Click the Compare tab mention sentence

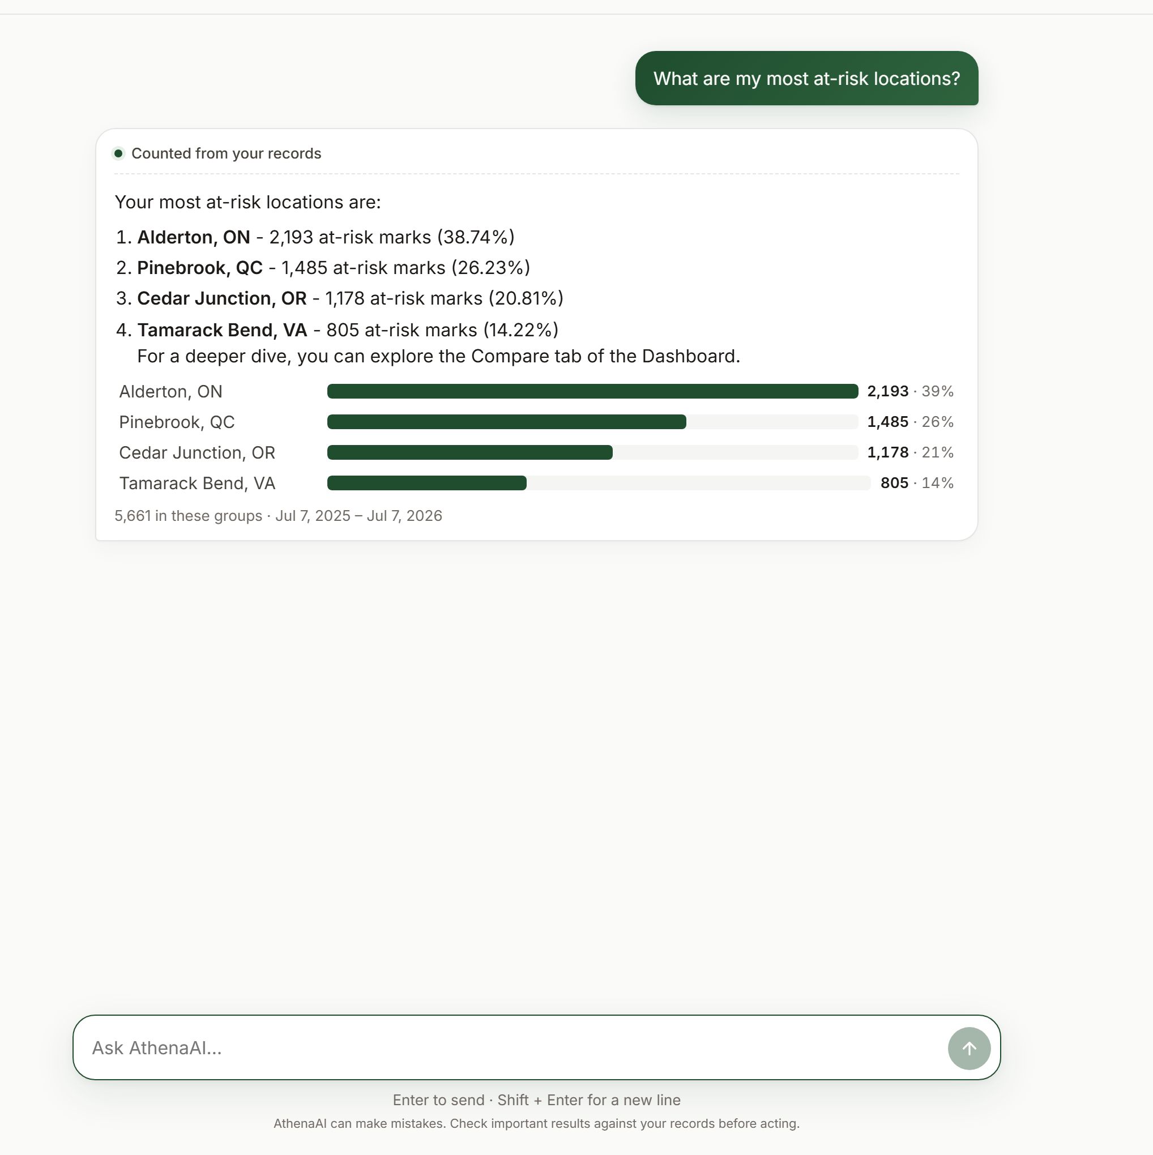438,356
